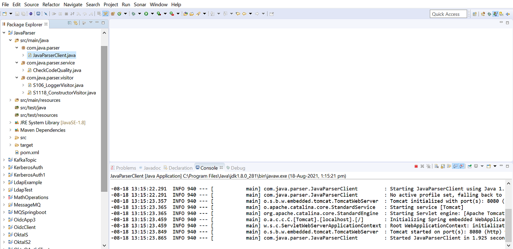Collapse all nodes in Package Explorer
This screenshot has height=249, width=513.
click(69, 23)
